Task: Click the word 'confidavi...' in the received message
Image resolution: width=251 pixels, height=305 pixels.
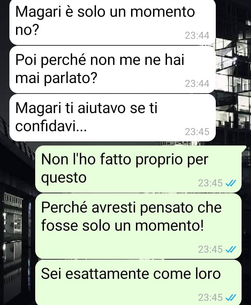Action: (x=51, y=126)
